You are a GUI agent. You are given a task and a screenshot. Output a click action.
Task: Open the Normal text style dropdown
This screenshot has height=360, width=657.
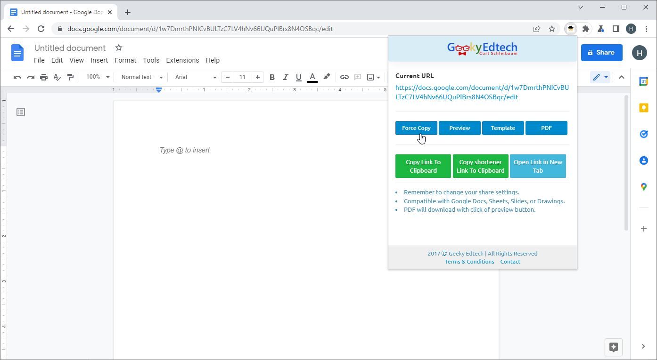[x=141, y=77]
